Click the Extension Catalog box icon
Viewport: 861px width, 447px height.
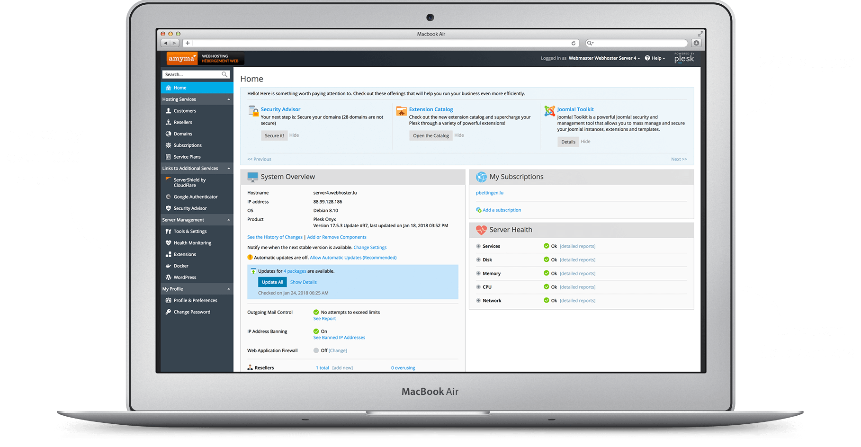click(402, 111)
